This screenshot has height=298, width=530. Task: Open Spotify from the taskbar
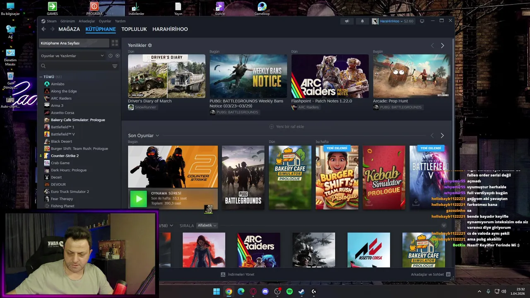[289, 291]
